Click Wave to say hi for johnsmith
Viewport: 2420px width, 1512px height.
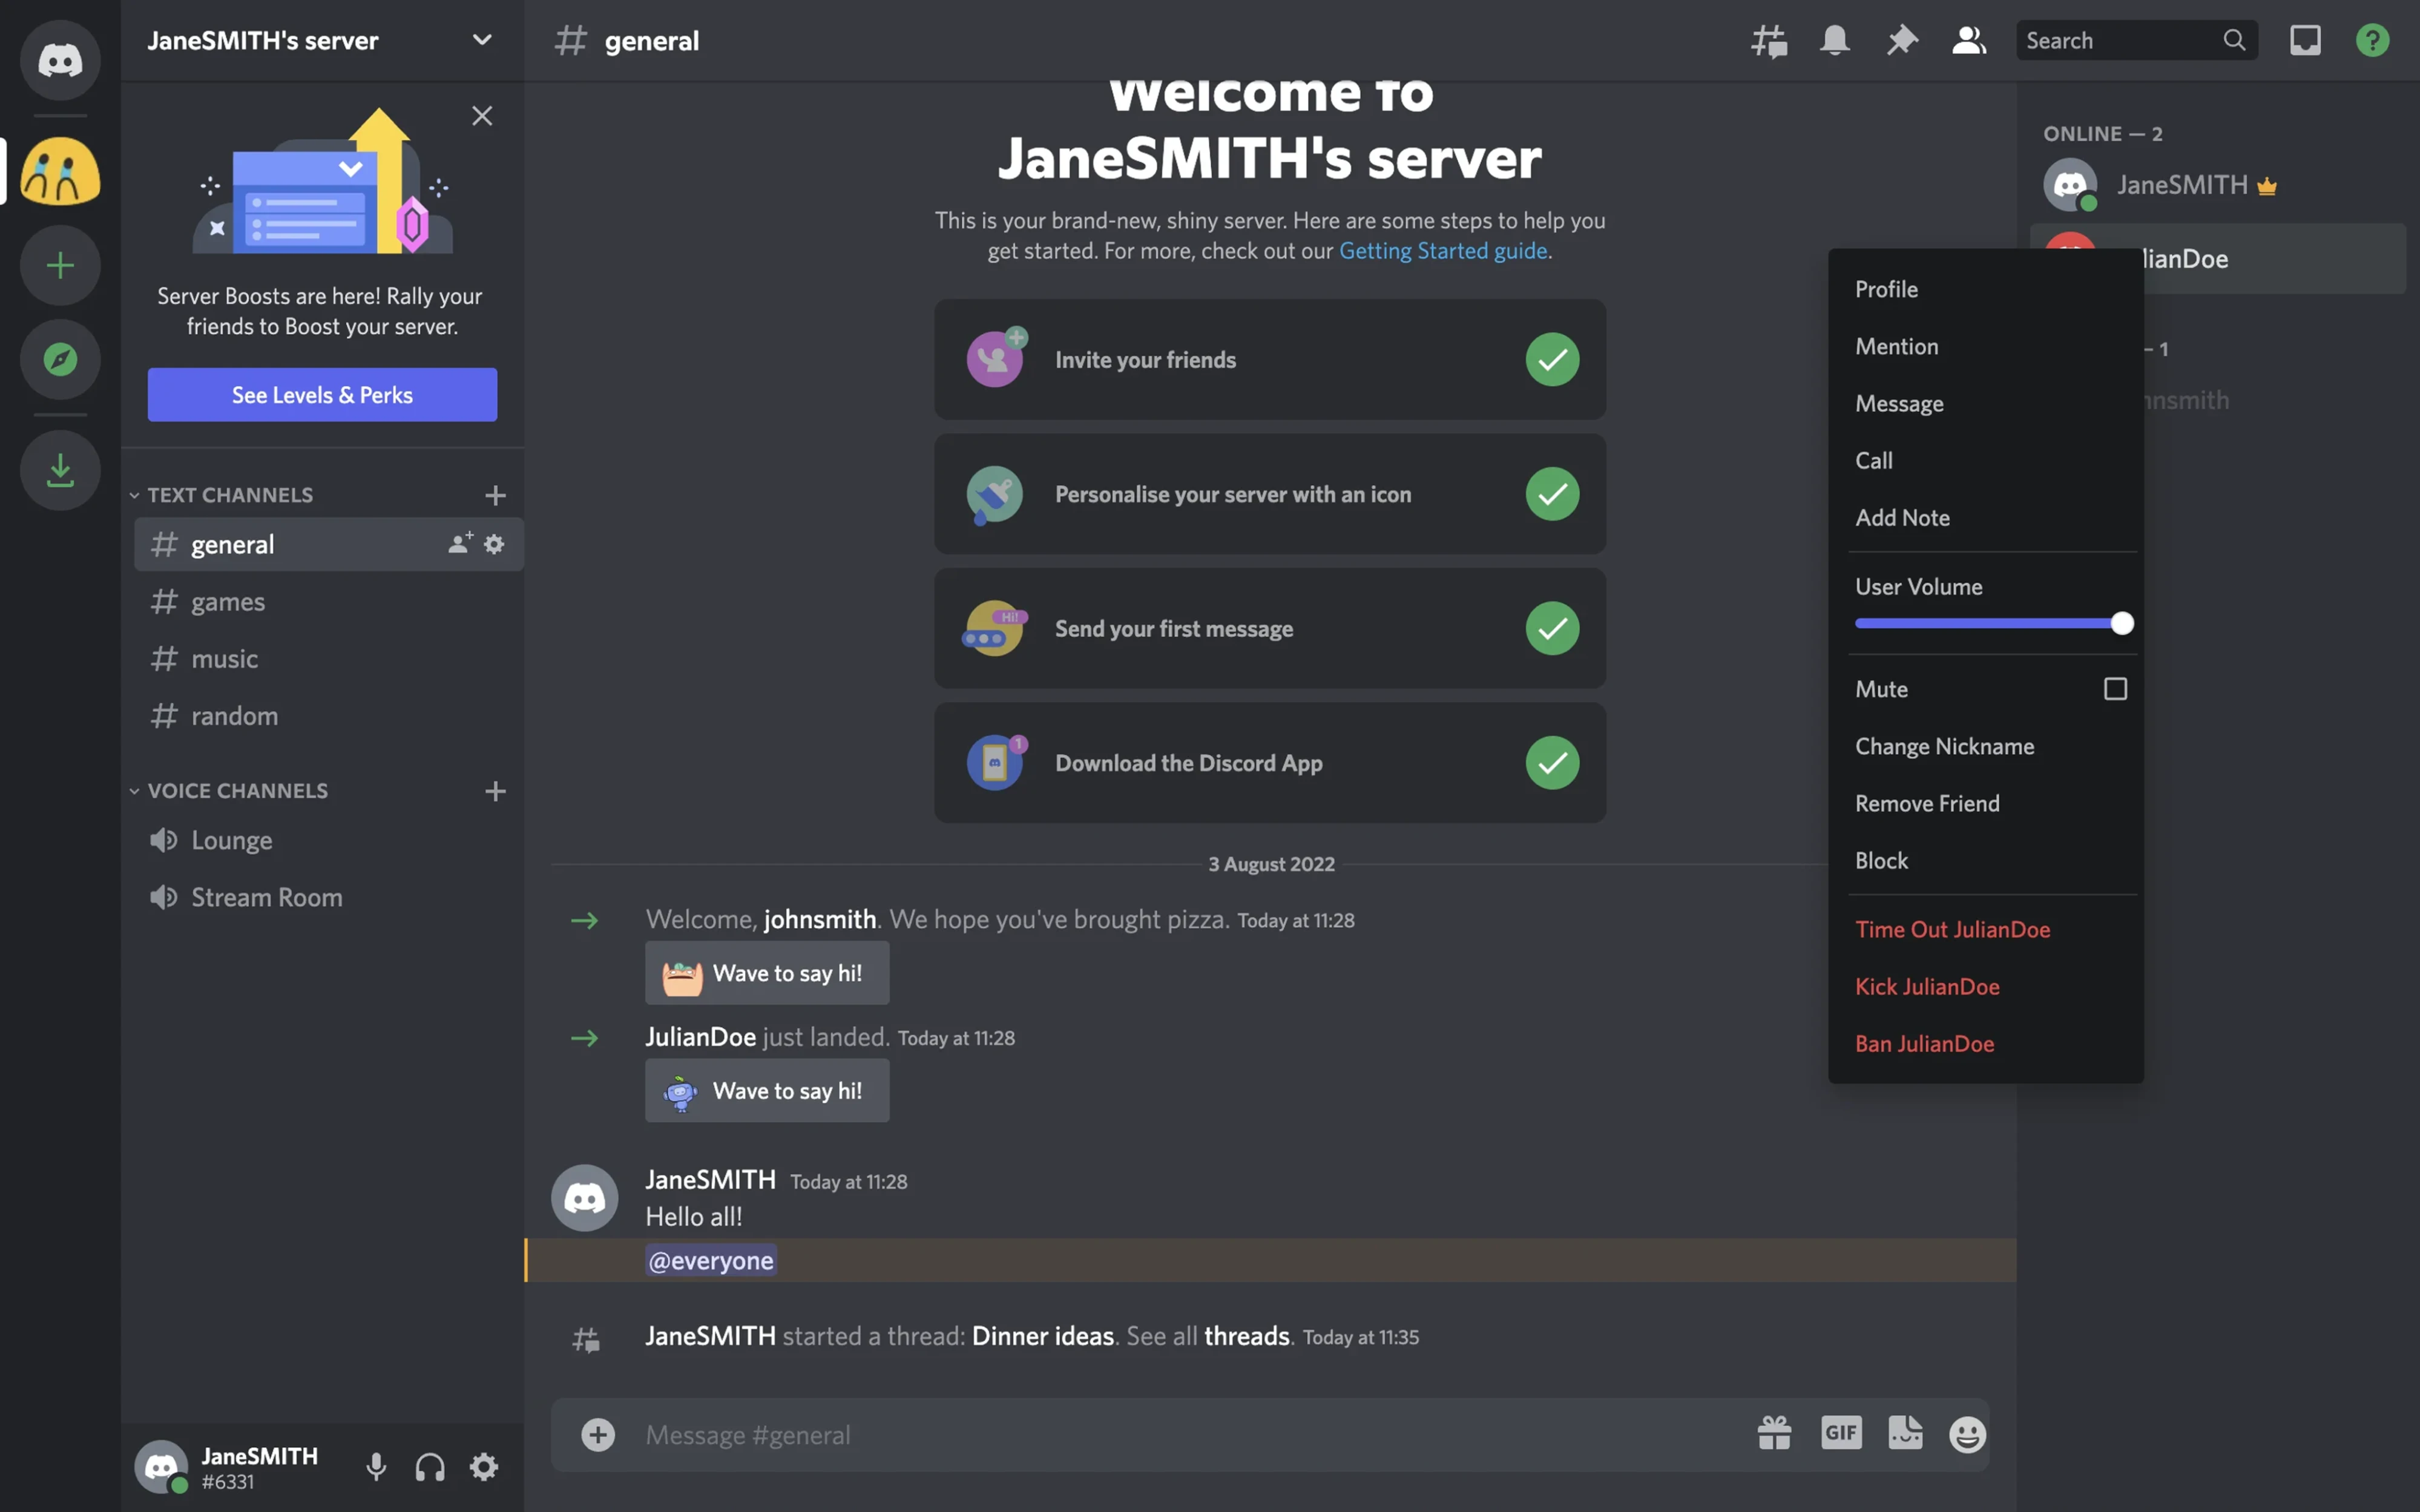tap(767, 973)
